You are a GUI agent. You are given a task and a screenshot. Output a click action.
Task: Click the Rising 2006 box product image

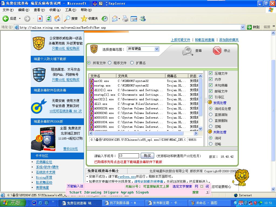[44, 139]
